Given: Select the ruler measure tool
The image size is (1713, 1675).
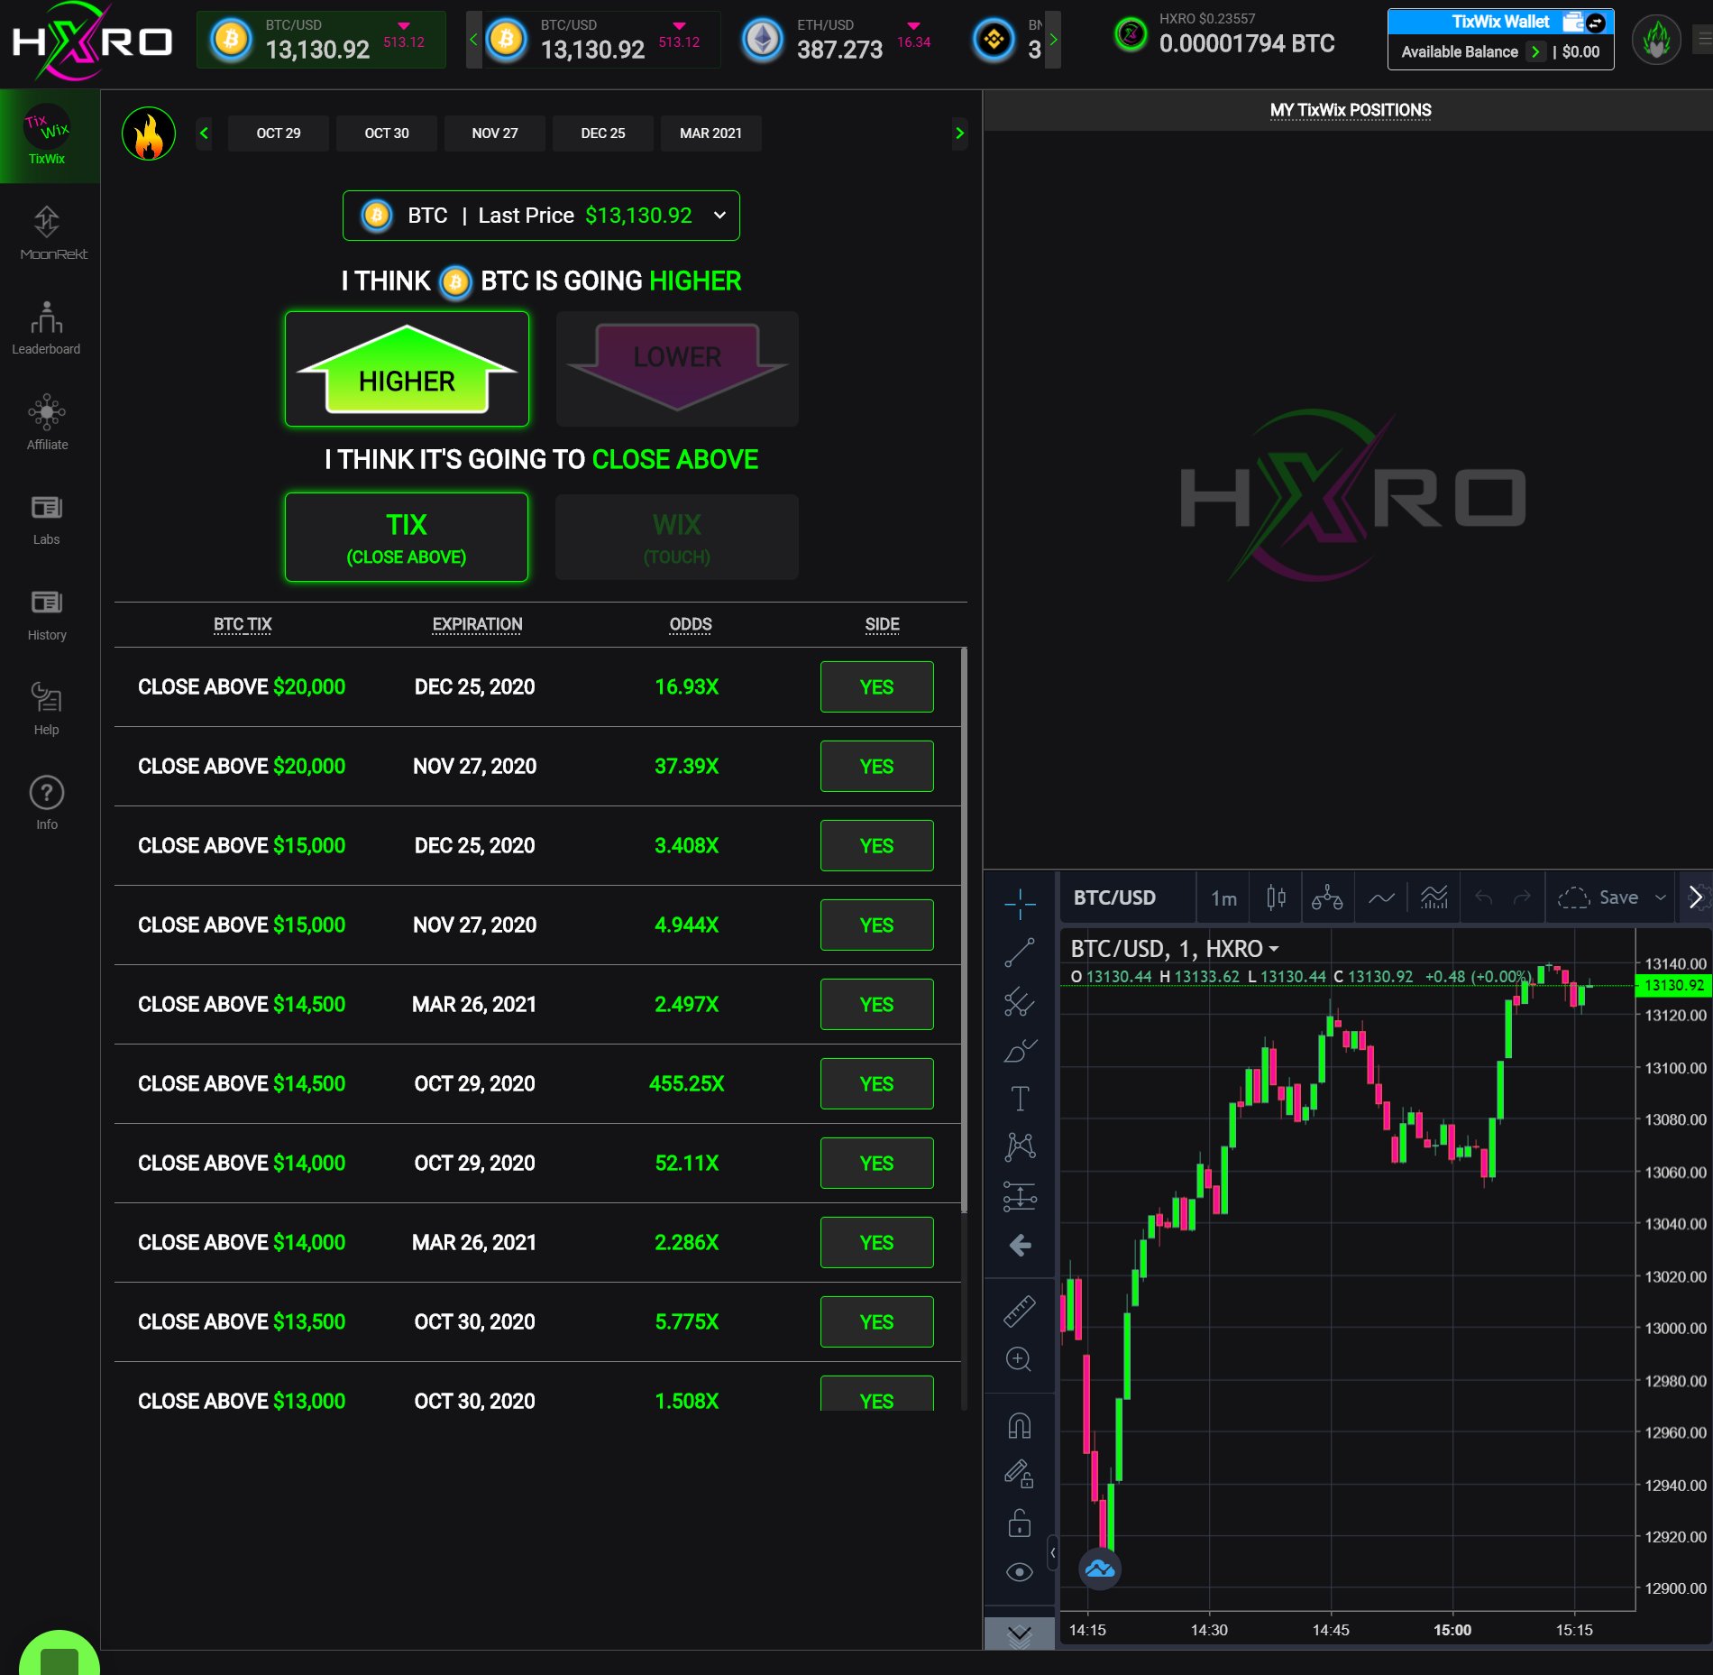Looking at the screenshot, I should pos(1020,1311).
